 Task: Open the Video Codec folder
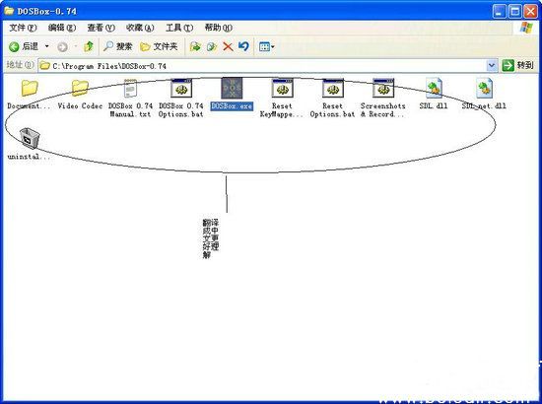pos(80,88)
